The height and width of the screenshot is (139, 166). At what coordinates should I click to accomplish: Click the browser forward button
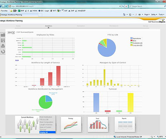coord(3,6)
